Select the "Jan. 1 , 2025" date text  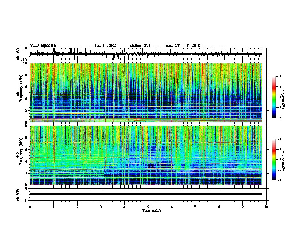[x=106, y=45]
